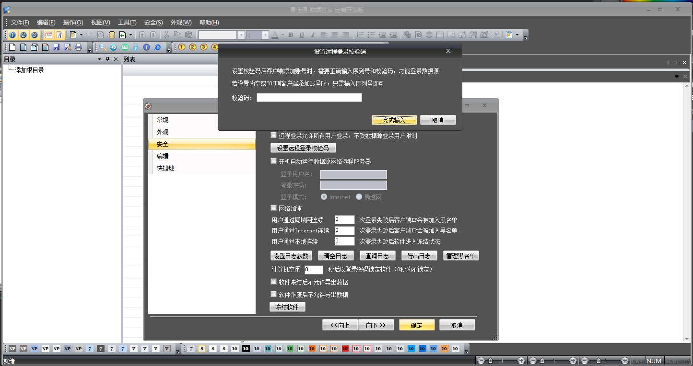Screen dimensions: 693x366
Task: Toggle underline formatting in toolbar
Action: pos(302,35)
